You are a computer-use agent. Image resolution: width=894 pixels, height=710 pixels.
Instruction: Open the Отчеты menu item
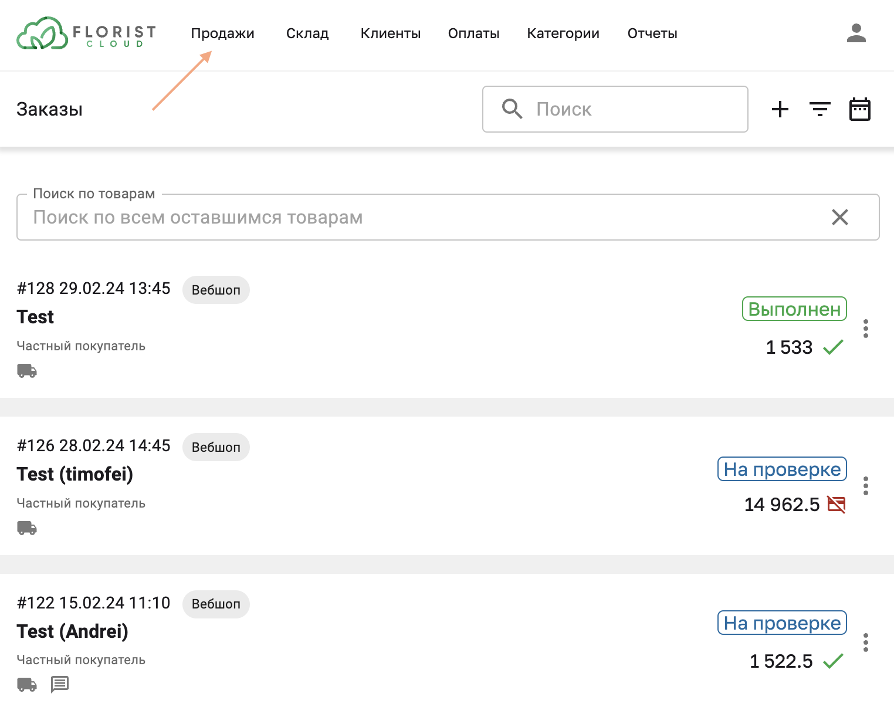(x=652, y=33)
